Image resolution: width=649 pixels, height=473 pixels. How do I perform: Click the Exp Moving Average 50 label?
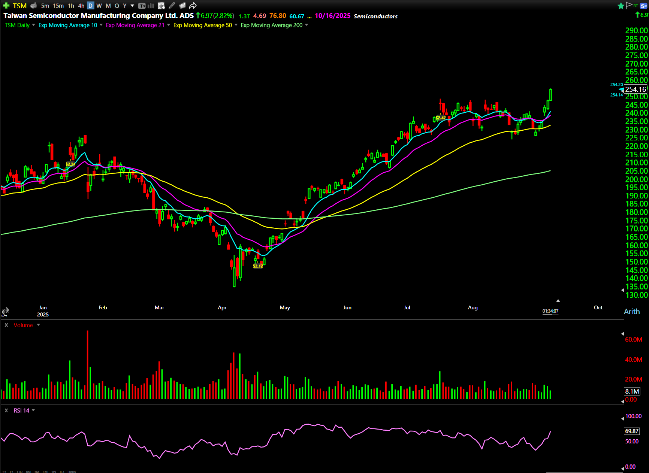(x=203, y=25)
